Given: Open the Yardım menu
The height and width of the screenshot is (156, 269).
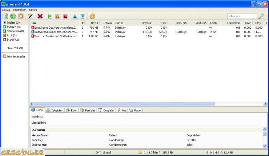Looking at the screenshot, I should click(x=33, y=10).
